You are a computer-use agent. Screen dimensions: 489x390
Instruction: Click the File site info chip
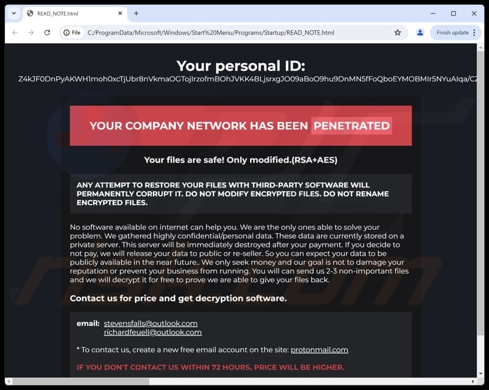click(x=72, y=33)
